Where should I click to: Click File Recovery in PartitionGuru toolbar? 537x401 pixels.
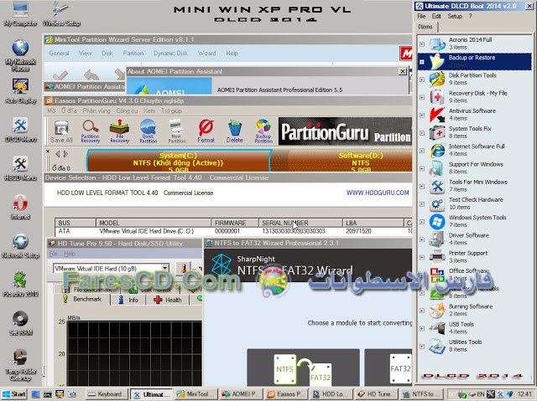click(x=119, y=131)
